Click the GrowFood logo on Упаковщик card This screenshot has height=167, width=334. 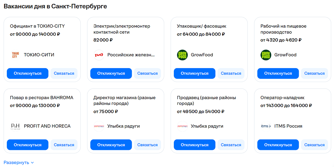point(182,55)
